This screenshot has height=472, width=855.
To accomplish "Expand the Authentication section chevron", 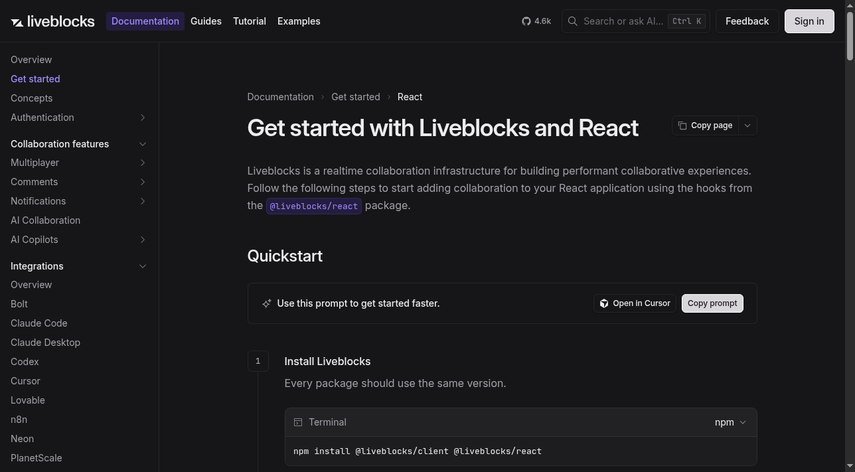I will tap(143, 118).
